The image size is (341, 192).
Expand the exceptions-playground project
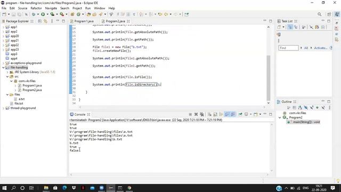(3, 63)
